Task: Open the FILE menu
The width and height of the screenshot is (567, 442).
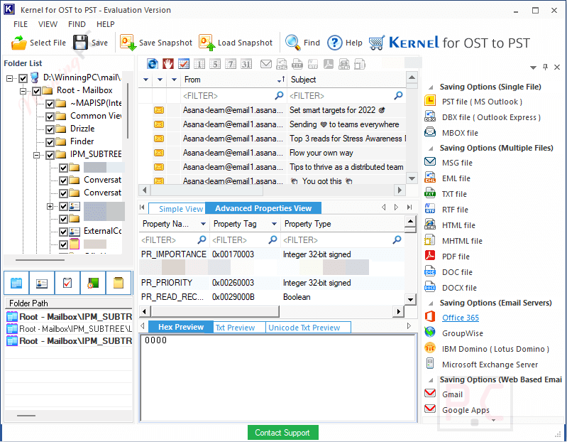Action: (x=21, y=24)
